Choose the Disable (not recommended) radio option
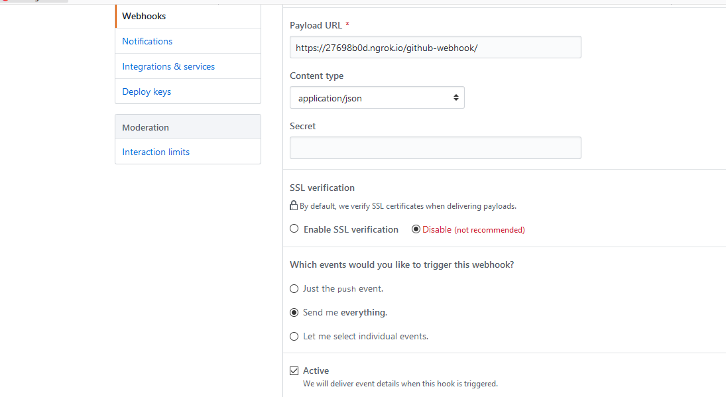This screenshot has width=726, height=397. point(416,229)
